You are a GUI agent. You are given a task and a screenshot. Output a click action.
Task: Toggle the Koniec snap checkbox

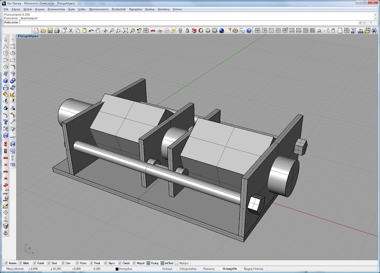[x=6, y=263]
